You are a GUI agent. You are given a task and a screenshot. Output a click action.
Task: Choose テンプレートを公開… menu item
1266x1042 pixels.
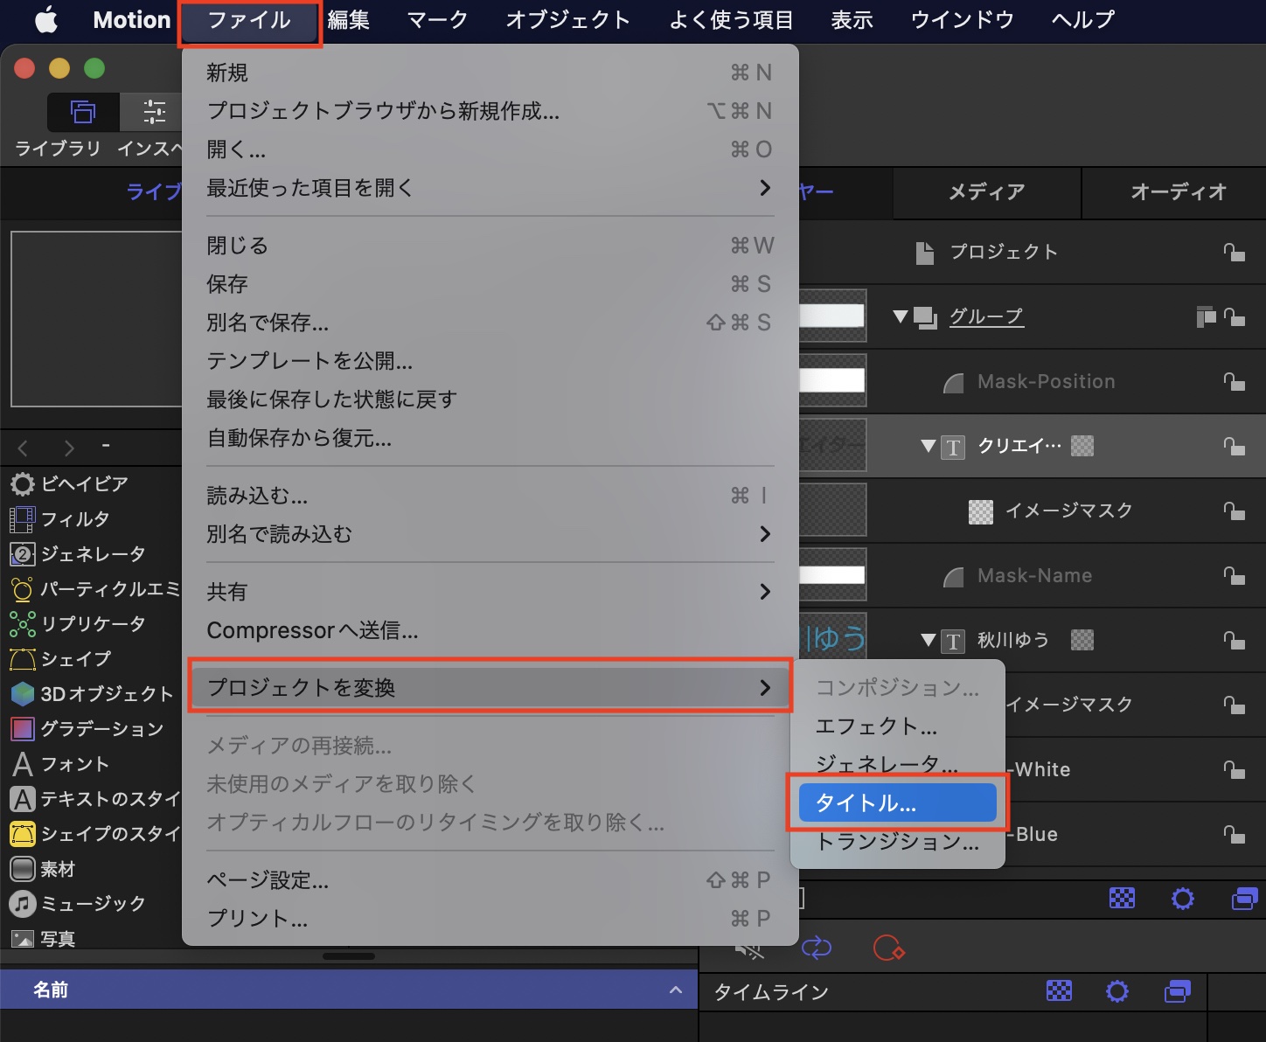click(490, 361)
